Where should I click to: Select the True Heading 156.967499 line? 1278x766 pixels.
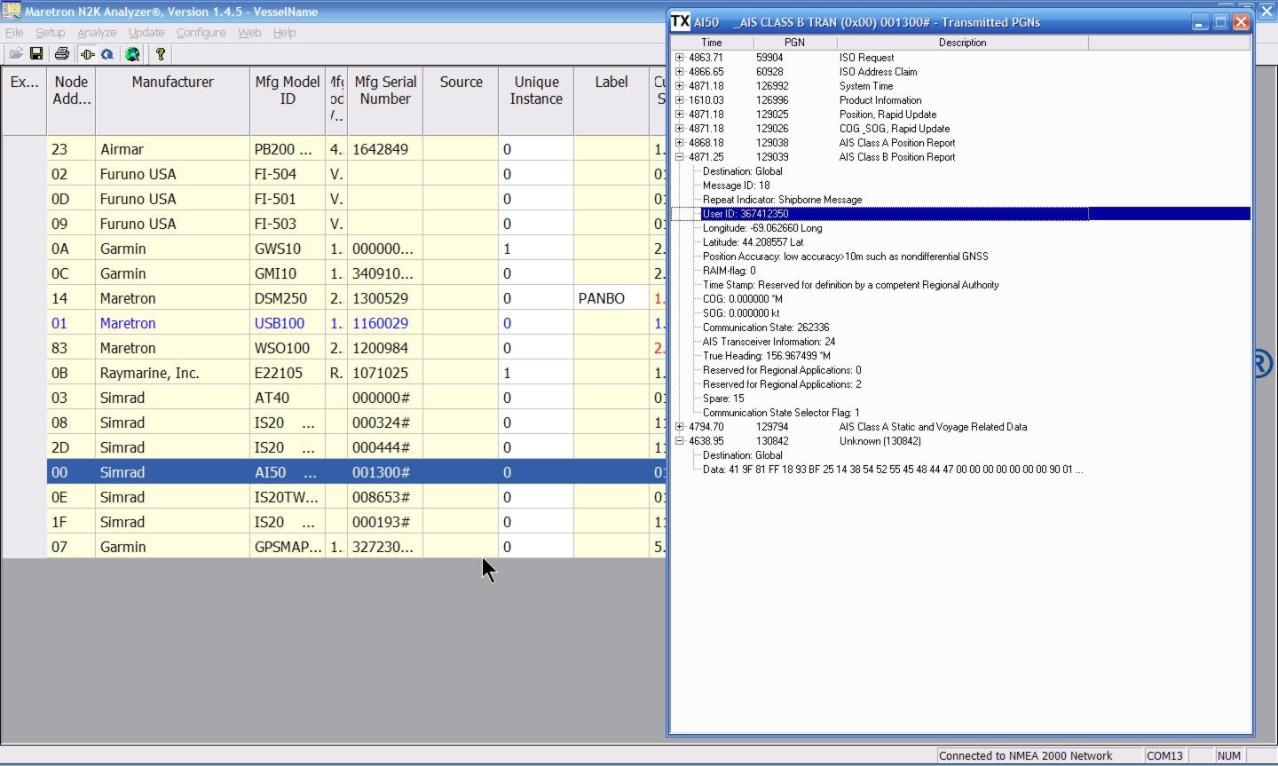pos(767,356)
